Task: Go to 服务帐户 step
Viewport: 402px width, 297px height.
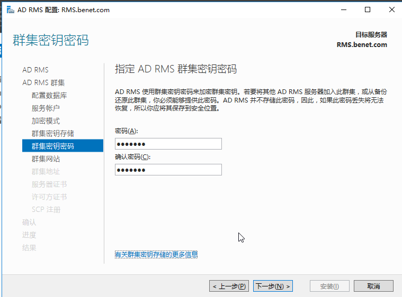Action: [46, 108]
